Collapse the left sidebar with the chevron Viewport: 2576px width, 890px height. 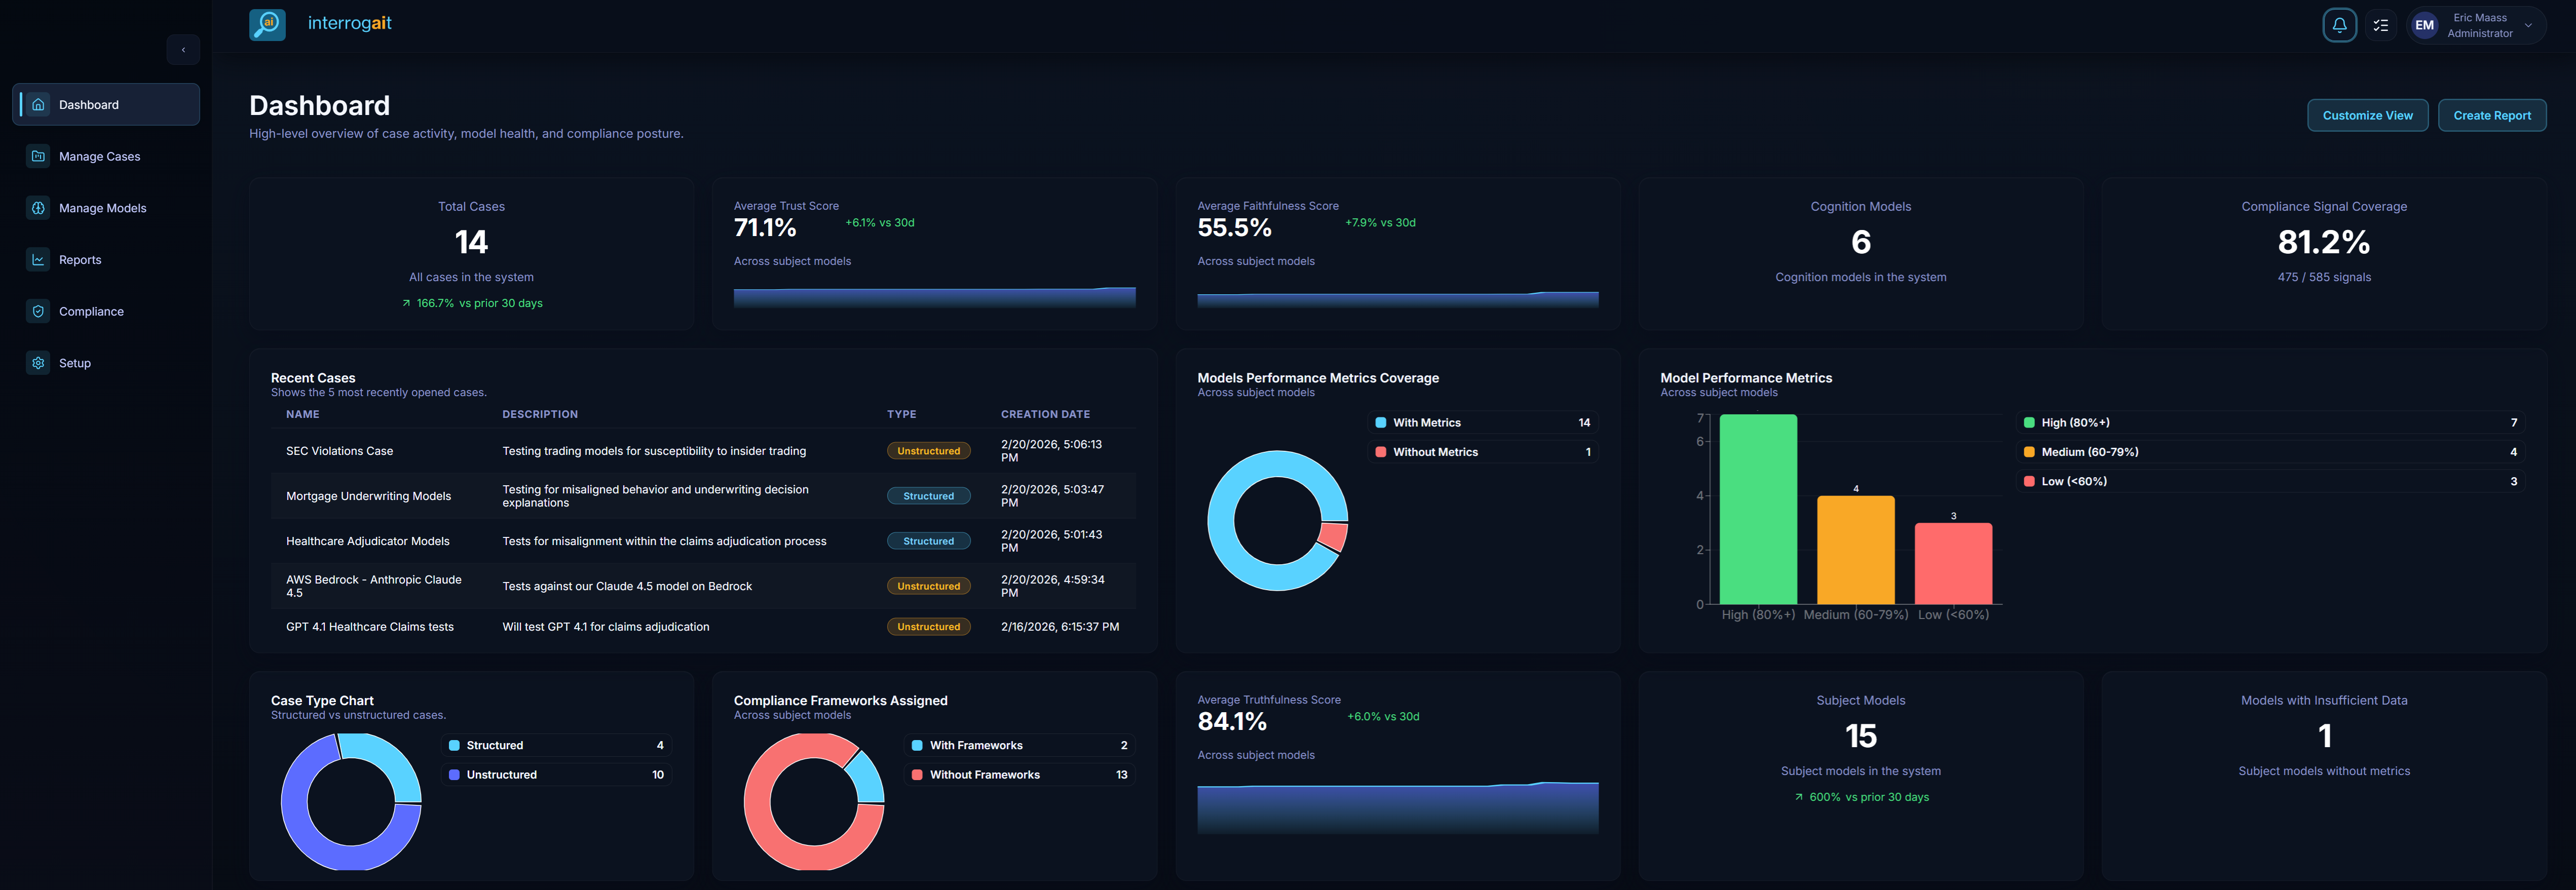pos(184,49)
